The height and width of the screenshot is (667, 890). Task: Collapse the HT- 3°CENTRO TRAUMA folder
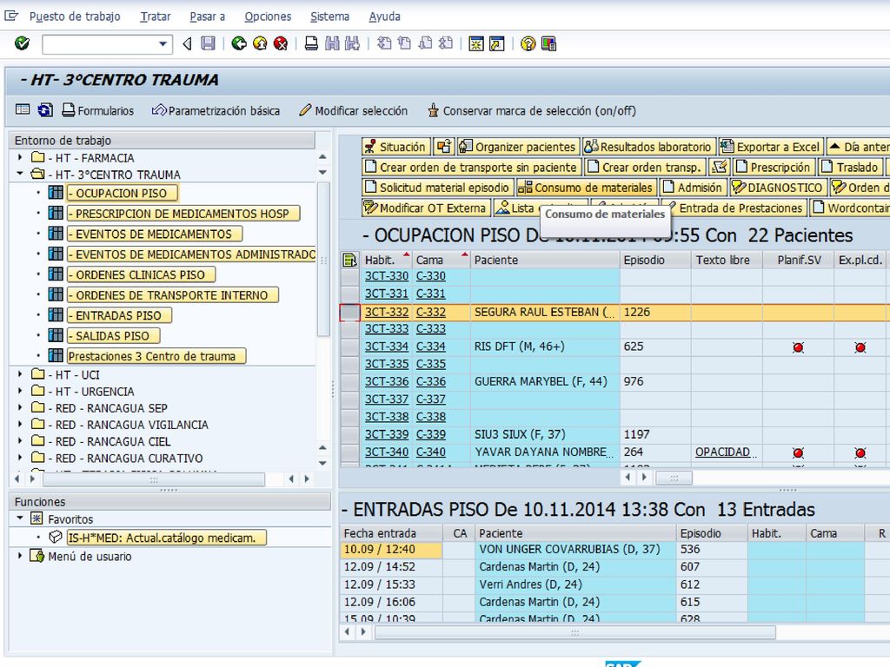[20, 174]
